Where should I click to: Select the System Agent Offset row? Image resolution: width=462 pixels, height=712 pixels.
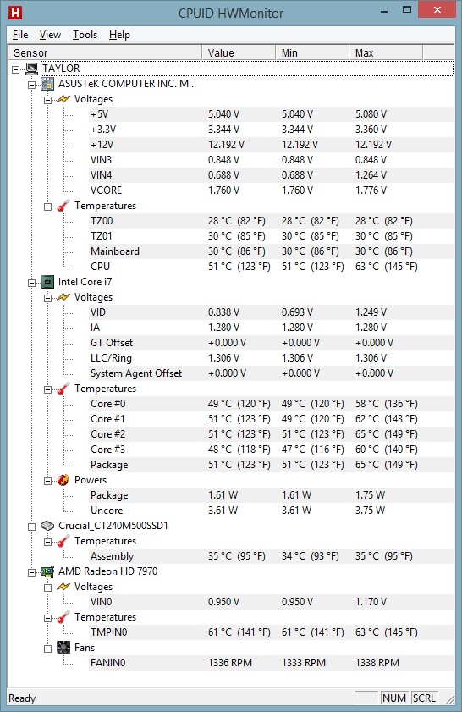272,373
